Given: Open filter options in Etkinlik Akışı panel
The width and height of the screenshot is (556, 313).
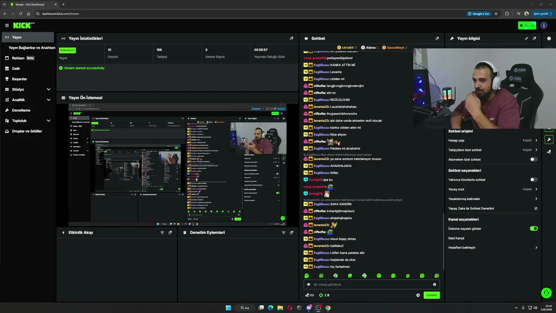Looking at the screenshot, I should tap(162, 233).
